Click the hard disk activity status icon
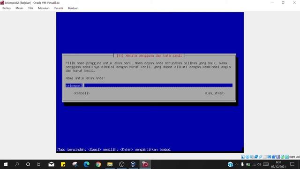 [243, 157]
